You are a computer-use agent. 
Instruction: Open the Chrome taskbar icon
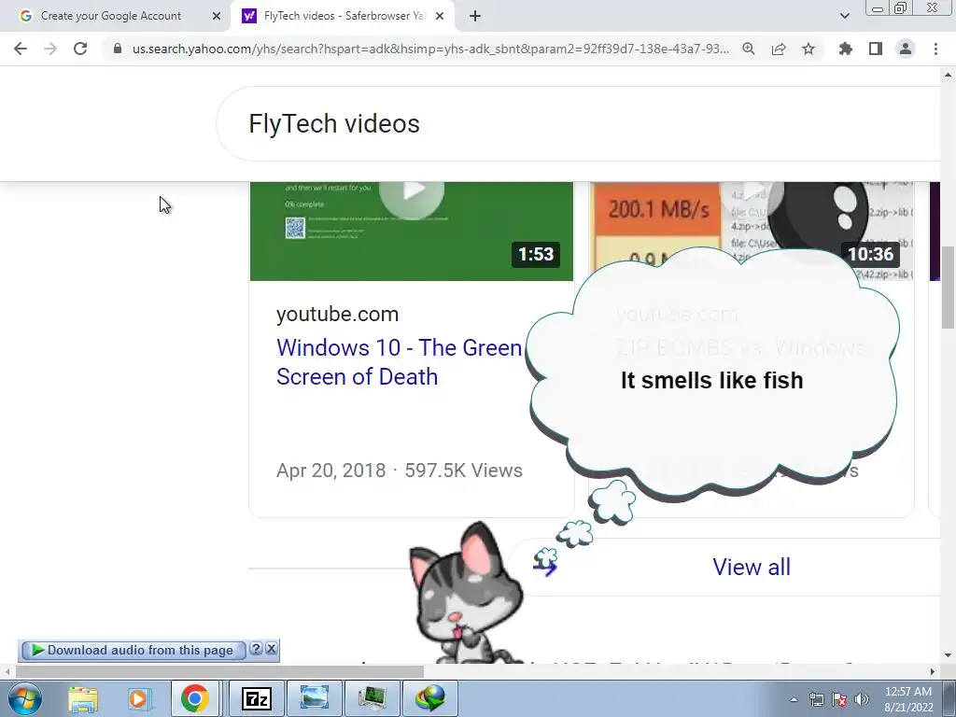pyautogui.click(x=194, y=698)
